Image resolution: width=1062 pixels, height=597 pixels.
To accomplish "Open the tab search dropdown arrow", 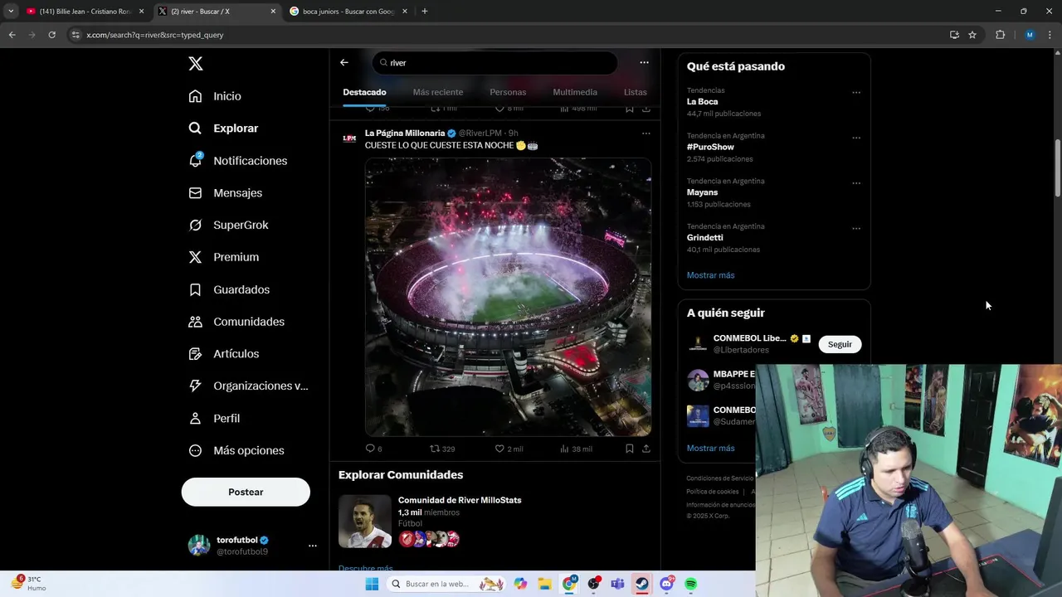I will (11, 12).
